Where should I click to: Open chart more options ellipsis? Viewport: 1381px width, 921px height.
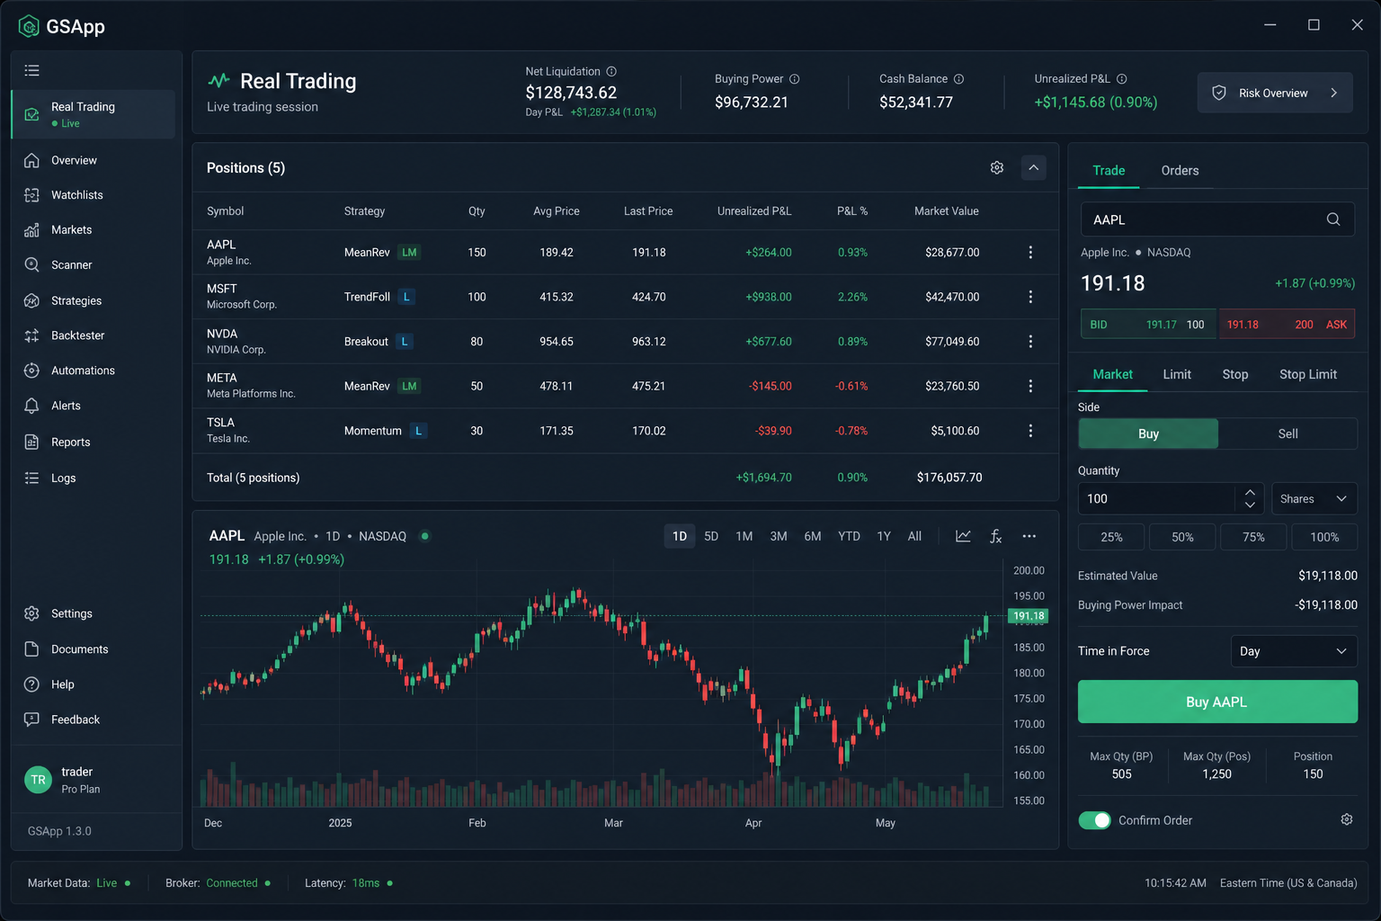point(1029,536)
